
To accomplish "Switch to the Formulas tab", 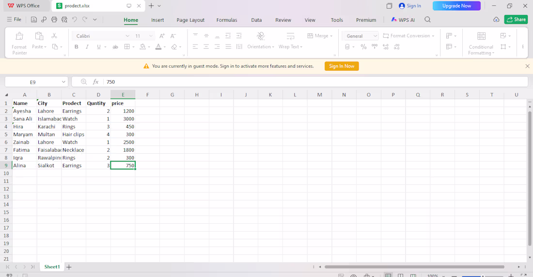I will tap(227, 20).
